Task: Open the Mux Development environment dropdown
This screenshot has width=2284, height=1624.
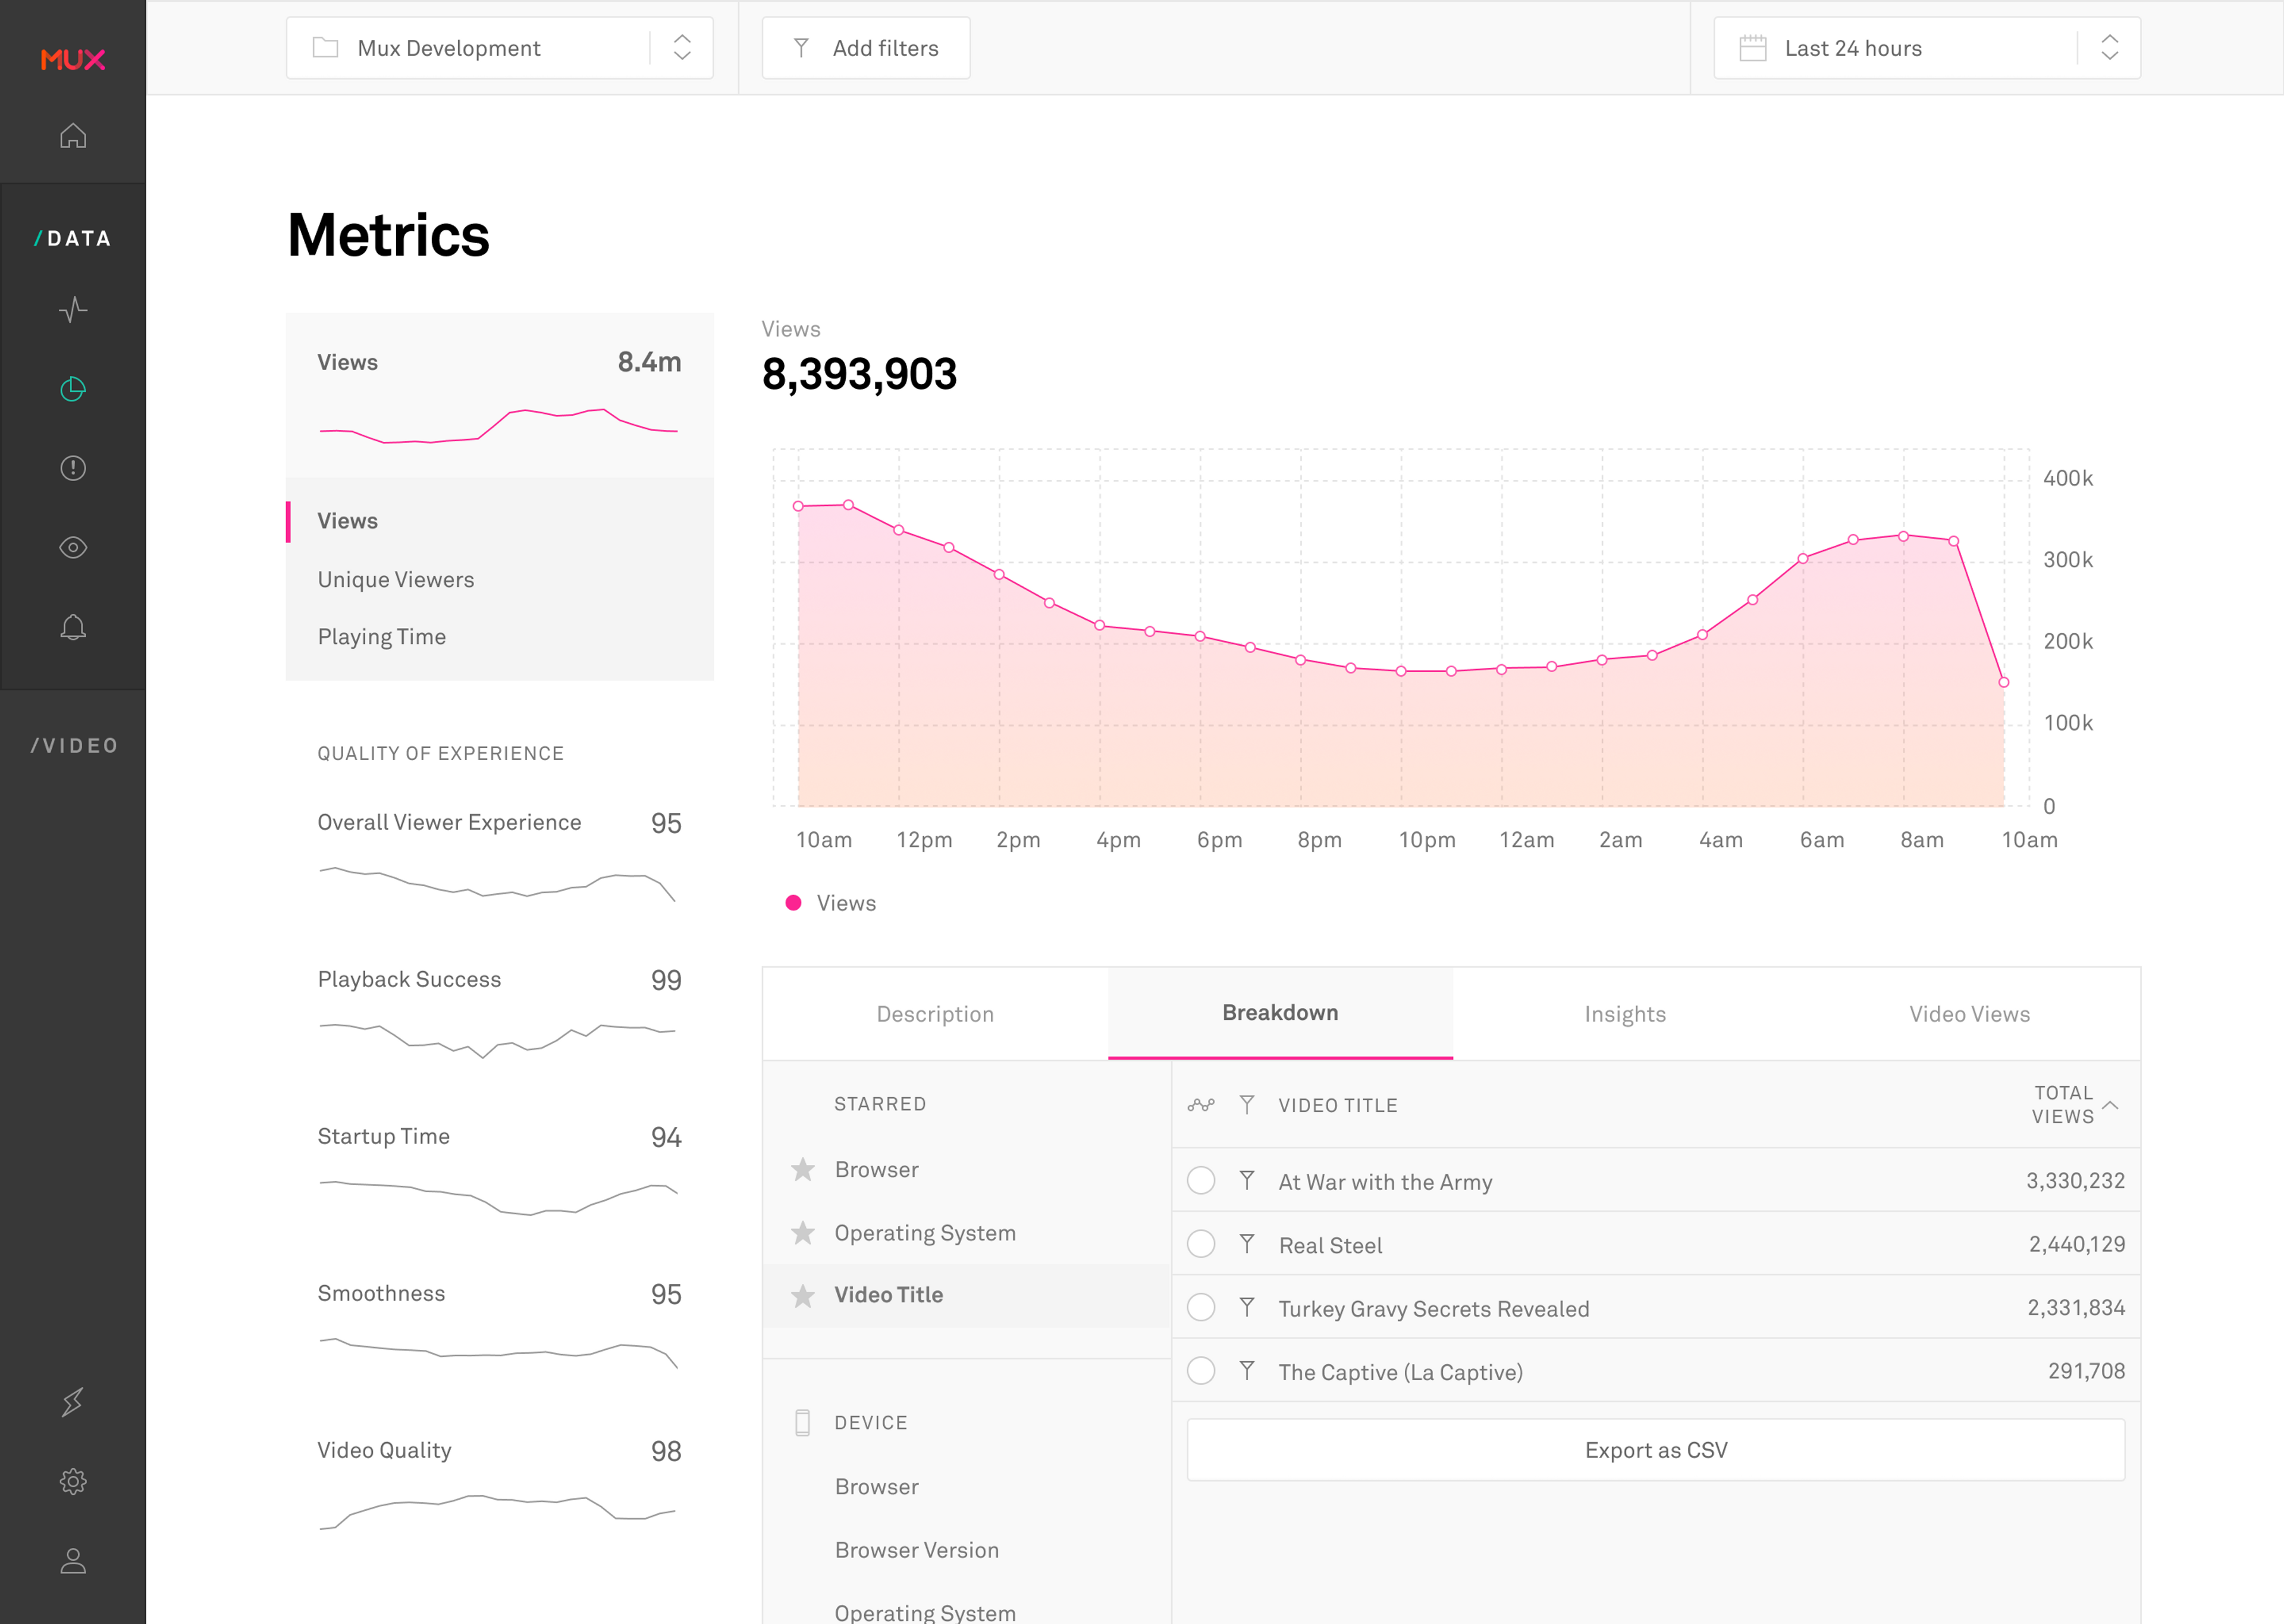Action: 499,48
